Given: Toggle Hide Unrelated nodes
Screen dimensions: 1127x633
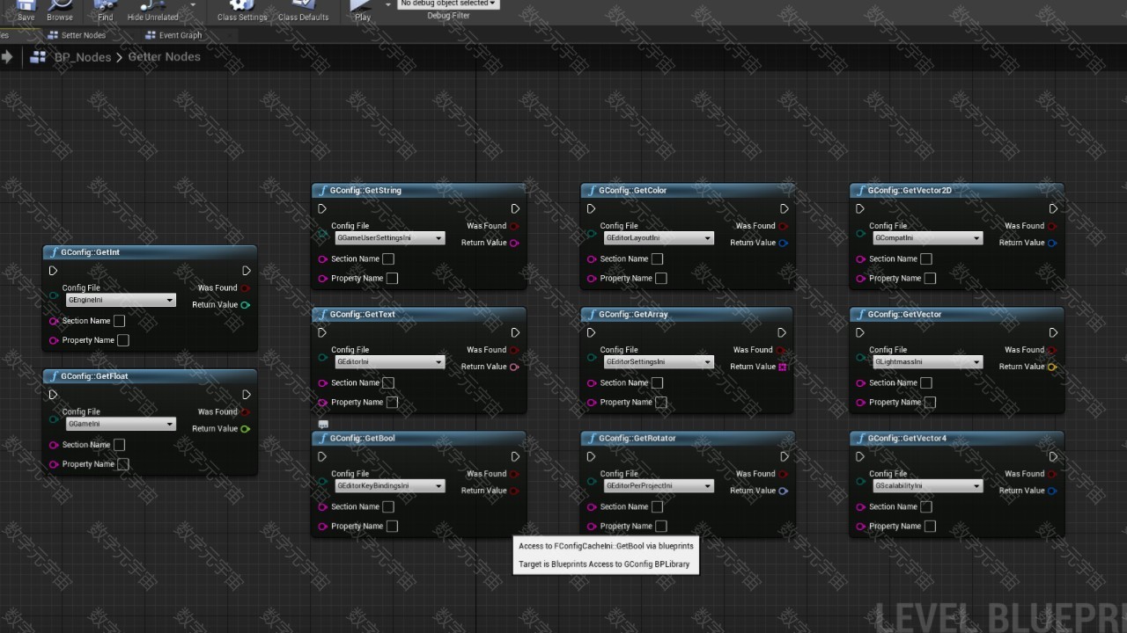Looking at the screenshot, I should 152,11.
